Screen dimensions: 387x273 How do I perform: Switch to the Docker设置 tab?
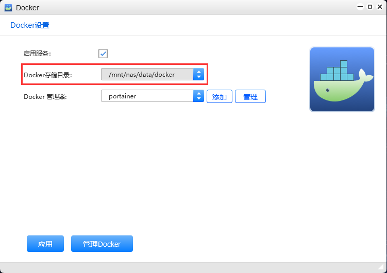(30, 25)
